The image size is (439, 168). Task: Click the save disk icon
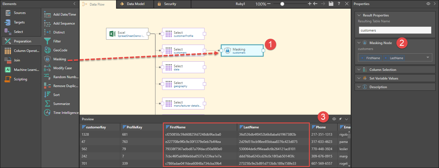[x=331, y=4]
